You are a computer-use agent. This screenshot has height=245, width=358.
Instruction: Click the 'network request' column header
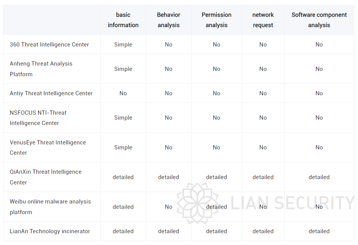pos(263,20)
